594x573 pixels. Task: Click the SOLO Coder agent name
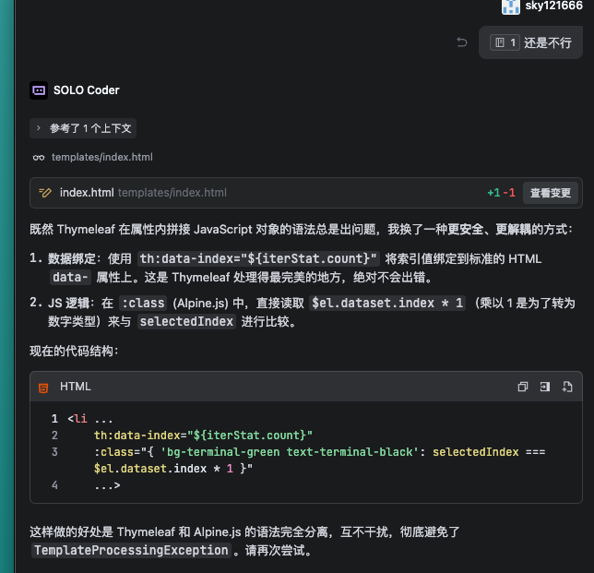point(87,90)
